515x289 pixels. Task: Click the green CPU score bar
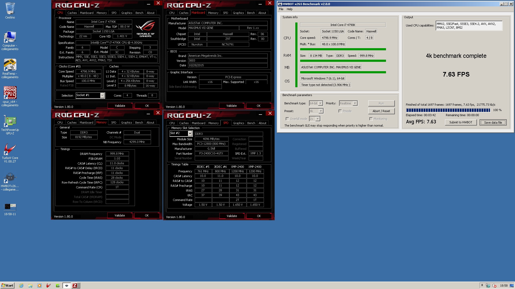(x=343, y=49)
